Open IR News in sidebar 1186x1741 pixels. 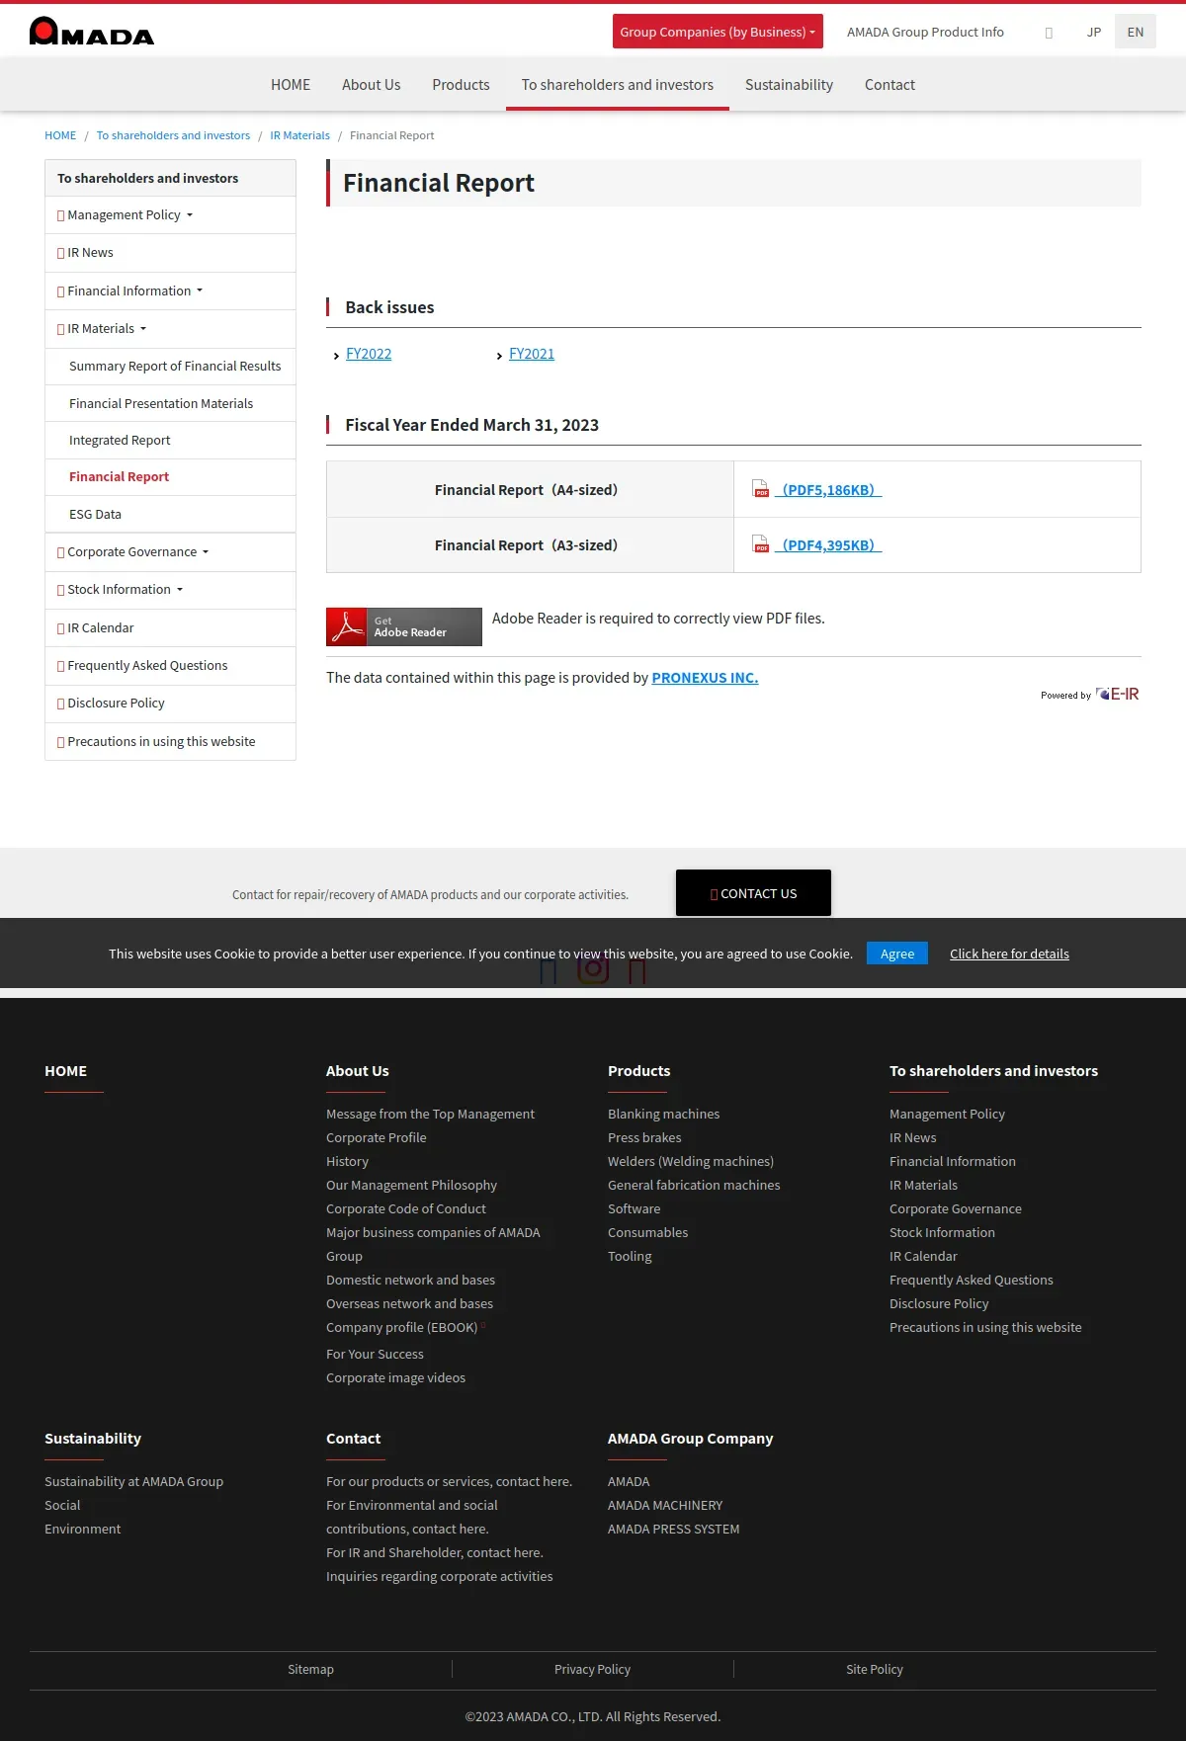pyautogui.click(x=170, y=253)
